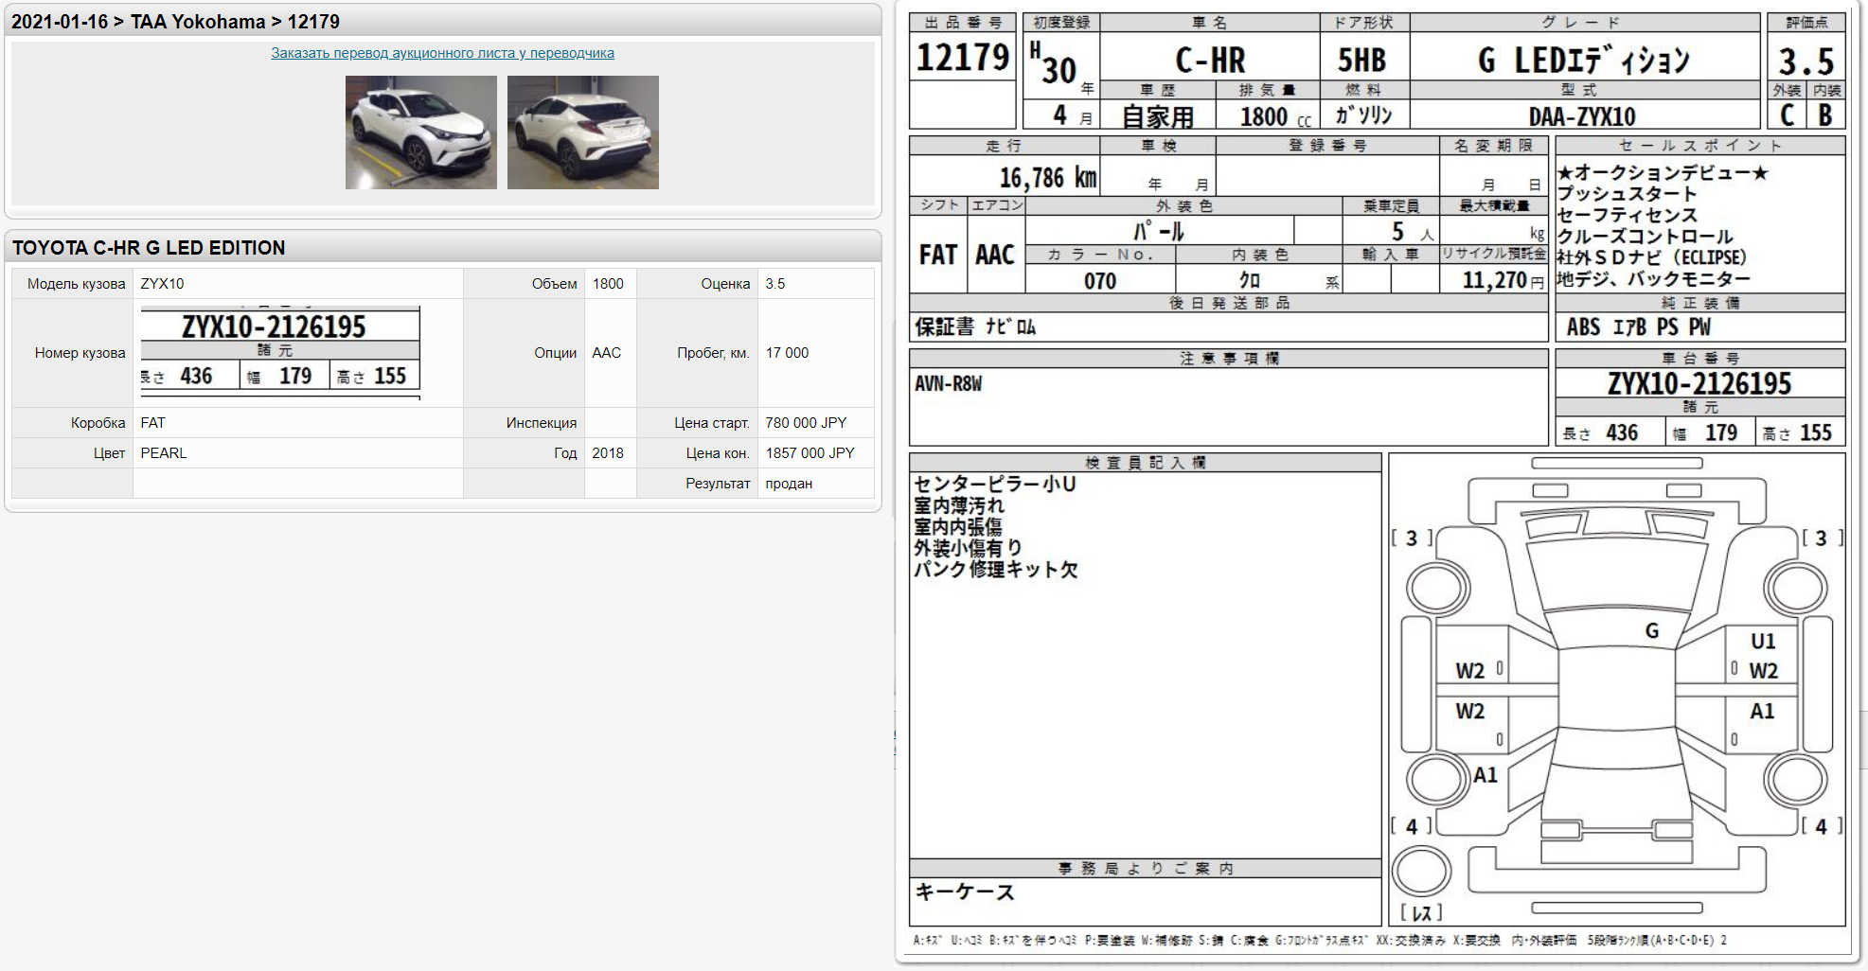The image size is (1868, 971).
Task: Click AVN-R8W in the notes section
Action: point(948,384)
